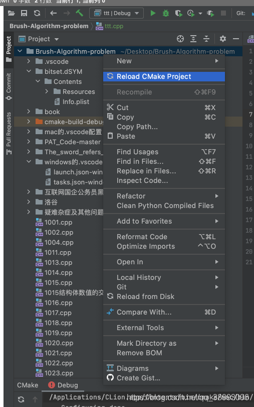Select the PAT_Code-master folder
The height and width of the screenshot is (407, 254).
68,142
